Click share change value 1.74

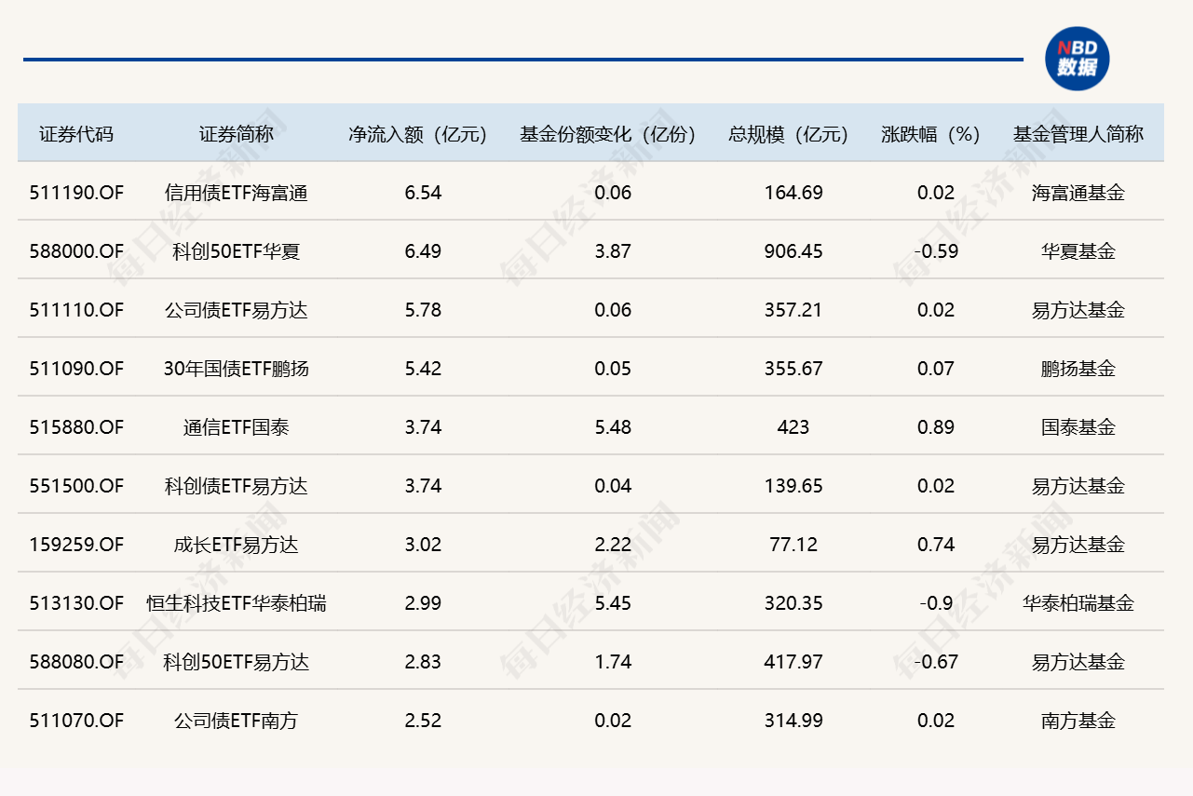pos(613,662)
